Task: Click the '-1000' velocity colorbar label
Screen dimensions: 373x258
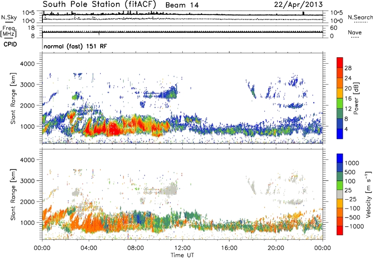Action: 354,226
